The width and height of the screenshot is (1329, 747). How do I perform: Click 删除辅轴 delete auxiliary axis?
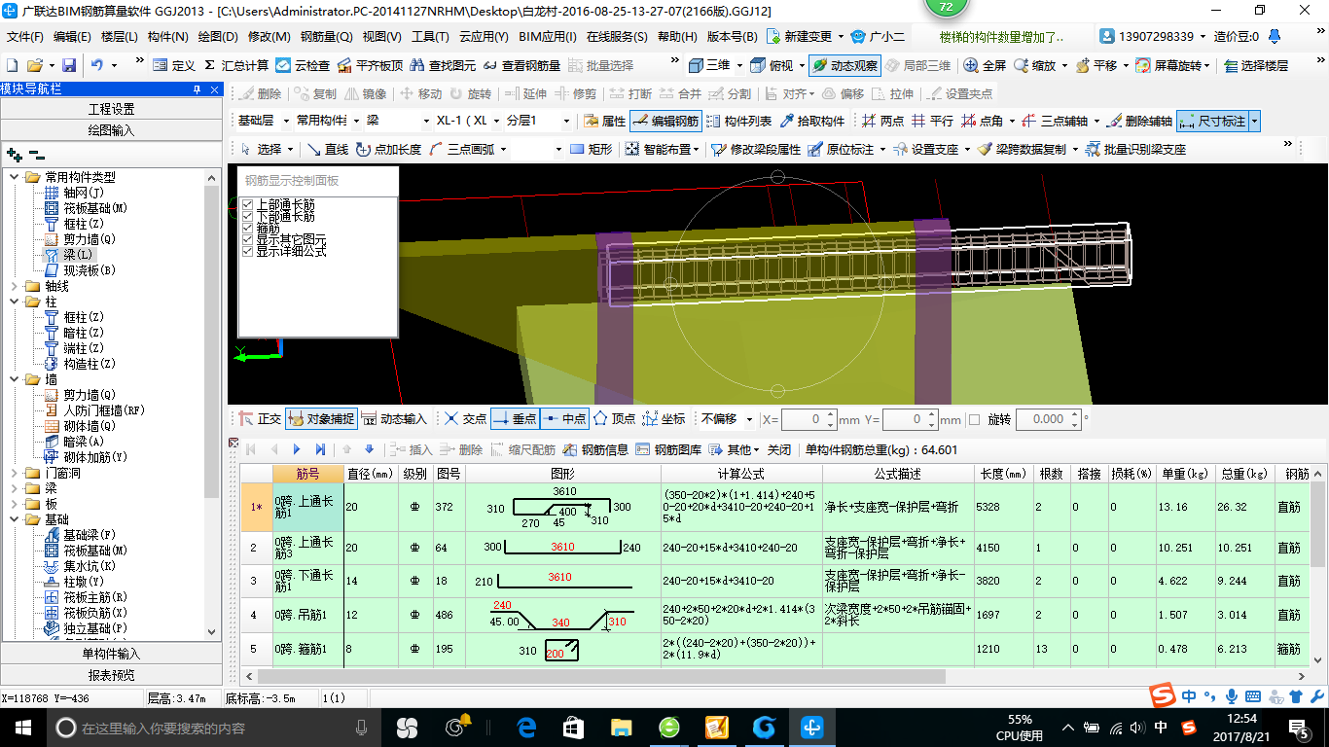[1139, 122]
